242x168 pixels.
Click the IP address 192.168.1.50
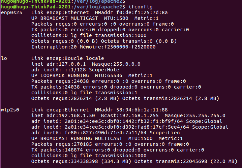[x=77, y=115]
